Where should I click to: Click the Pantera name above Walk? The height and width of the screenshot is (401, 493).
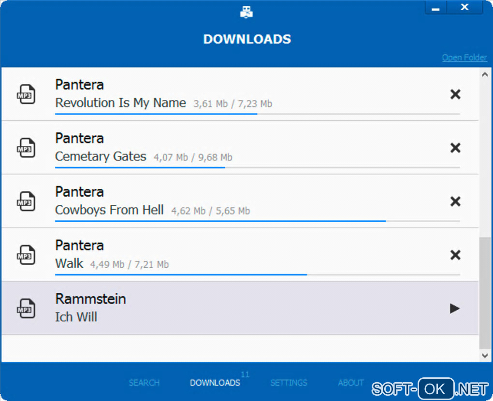pyautogui.click(x=80, y=245)
